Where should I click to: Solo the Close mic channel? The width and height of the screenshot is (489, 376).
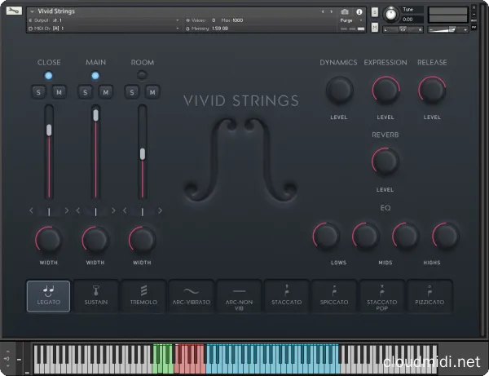(x=38, y=92)
